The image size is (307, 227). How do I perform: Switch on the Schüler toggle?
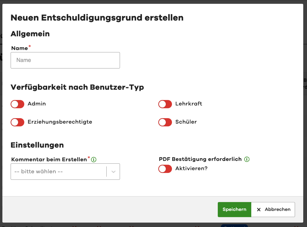[165, 122]
